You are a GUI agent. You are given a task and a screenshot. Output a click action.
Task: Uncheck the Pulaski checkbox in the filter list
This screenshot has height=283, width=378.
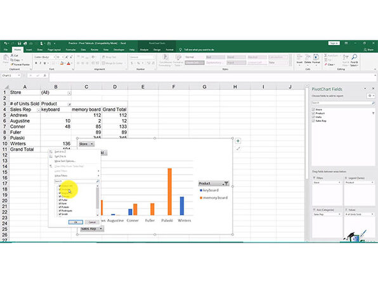pos(60,207)
